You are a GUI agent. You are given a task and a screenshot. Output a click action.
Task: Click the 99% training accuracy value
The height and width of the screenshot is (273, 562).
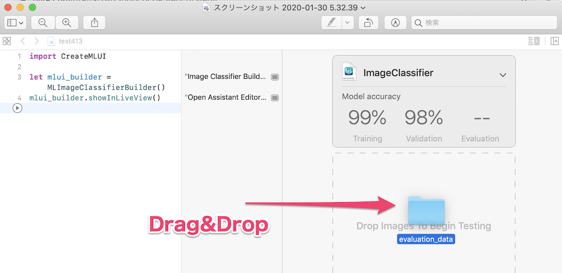point(367,117)
